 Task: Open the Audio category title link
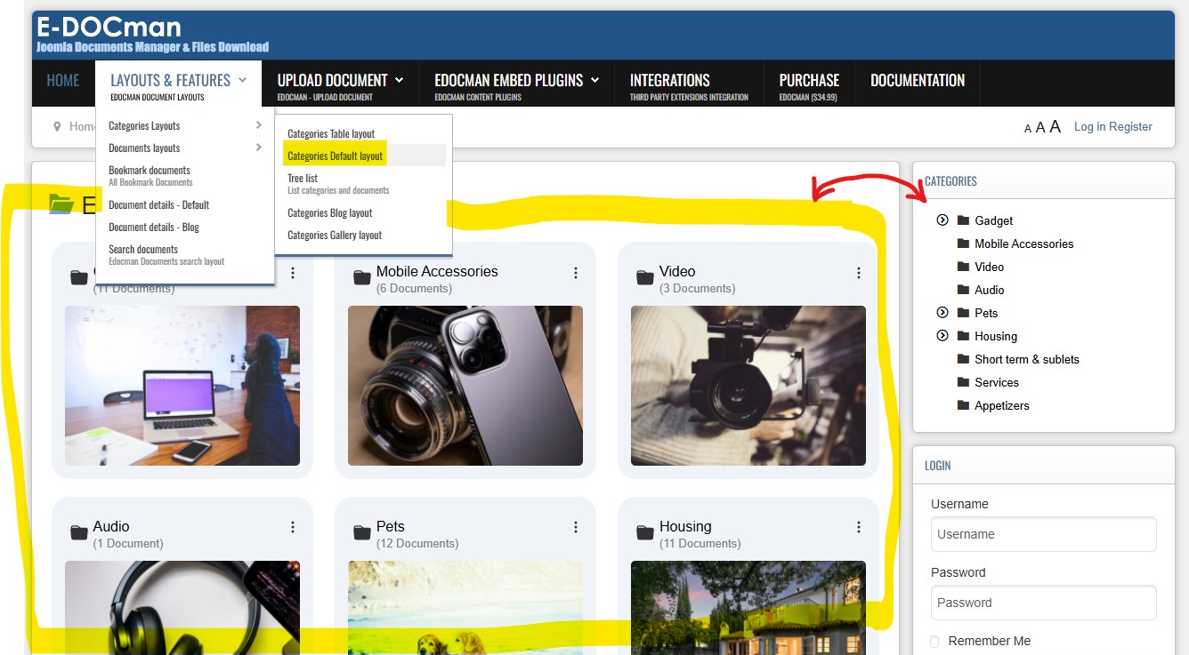pos(111,527)
